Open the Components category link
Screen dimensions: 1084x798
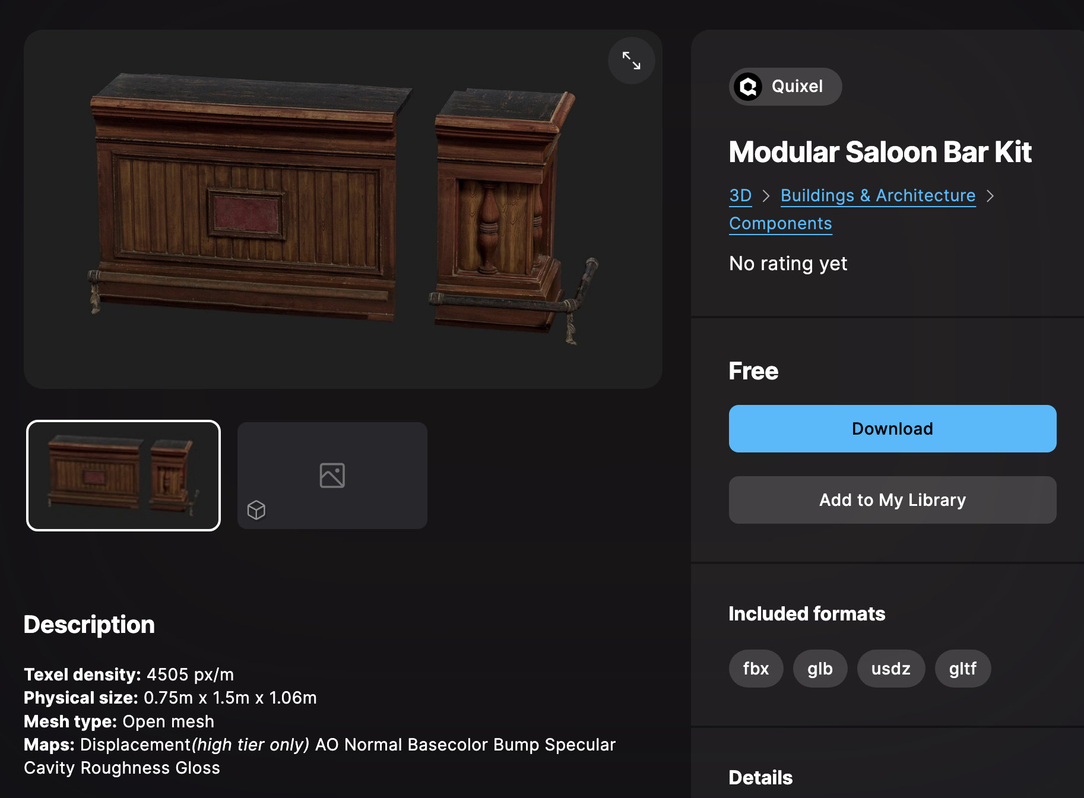(780, 223)
